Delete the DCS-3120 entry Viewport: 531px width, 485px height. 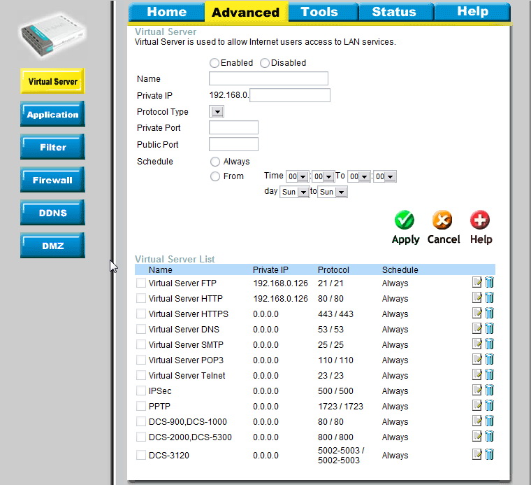[489, 454]
